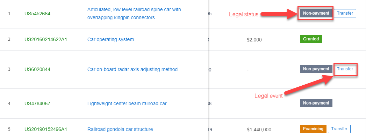This screenshot has height=140, width=366.
Task: Click the green Granted status badge
Action: point(311,39)
